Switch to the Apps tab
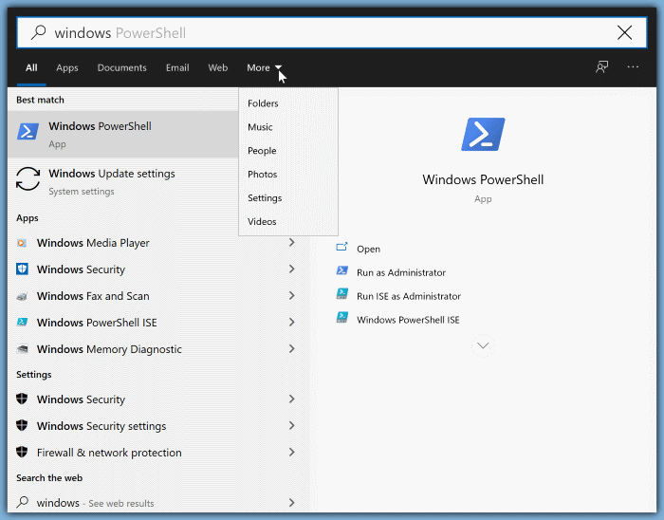 coord(67,67)
